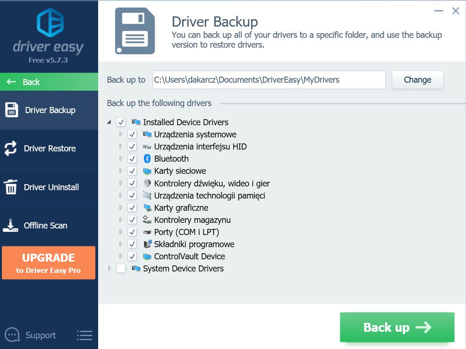Click the Karty graficzne display adapter icon

(147, 207)
